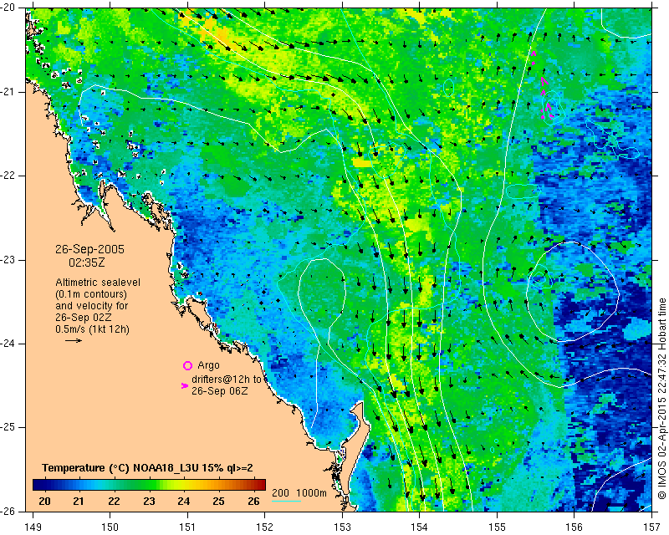Click latitude axis label -25

pos(8,427)
